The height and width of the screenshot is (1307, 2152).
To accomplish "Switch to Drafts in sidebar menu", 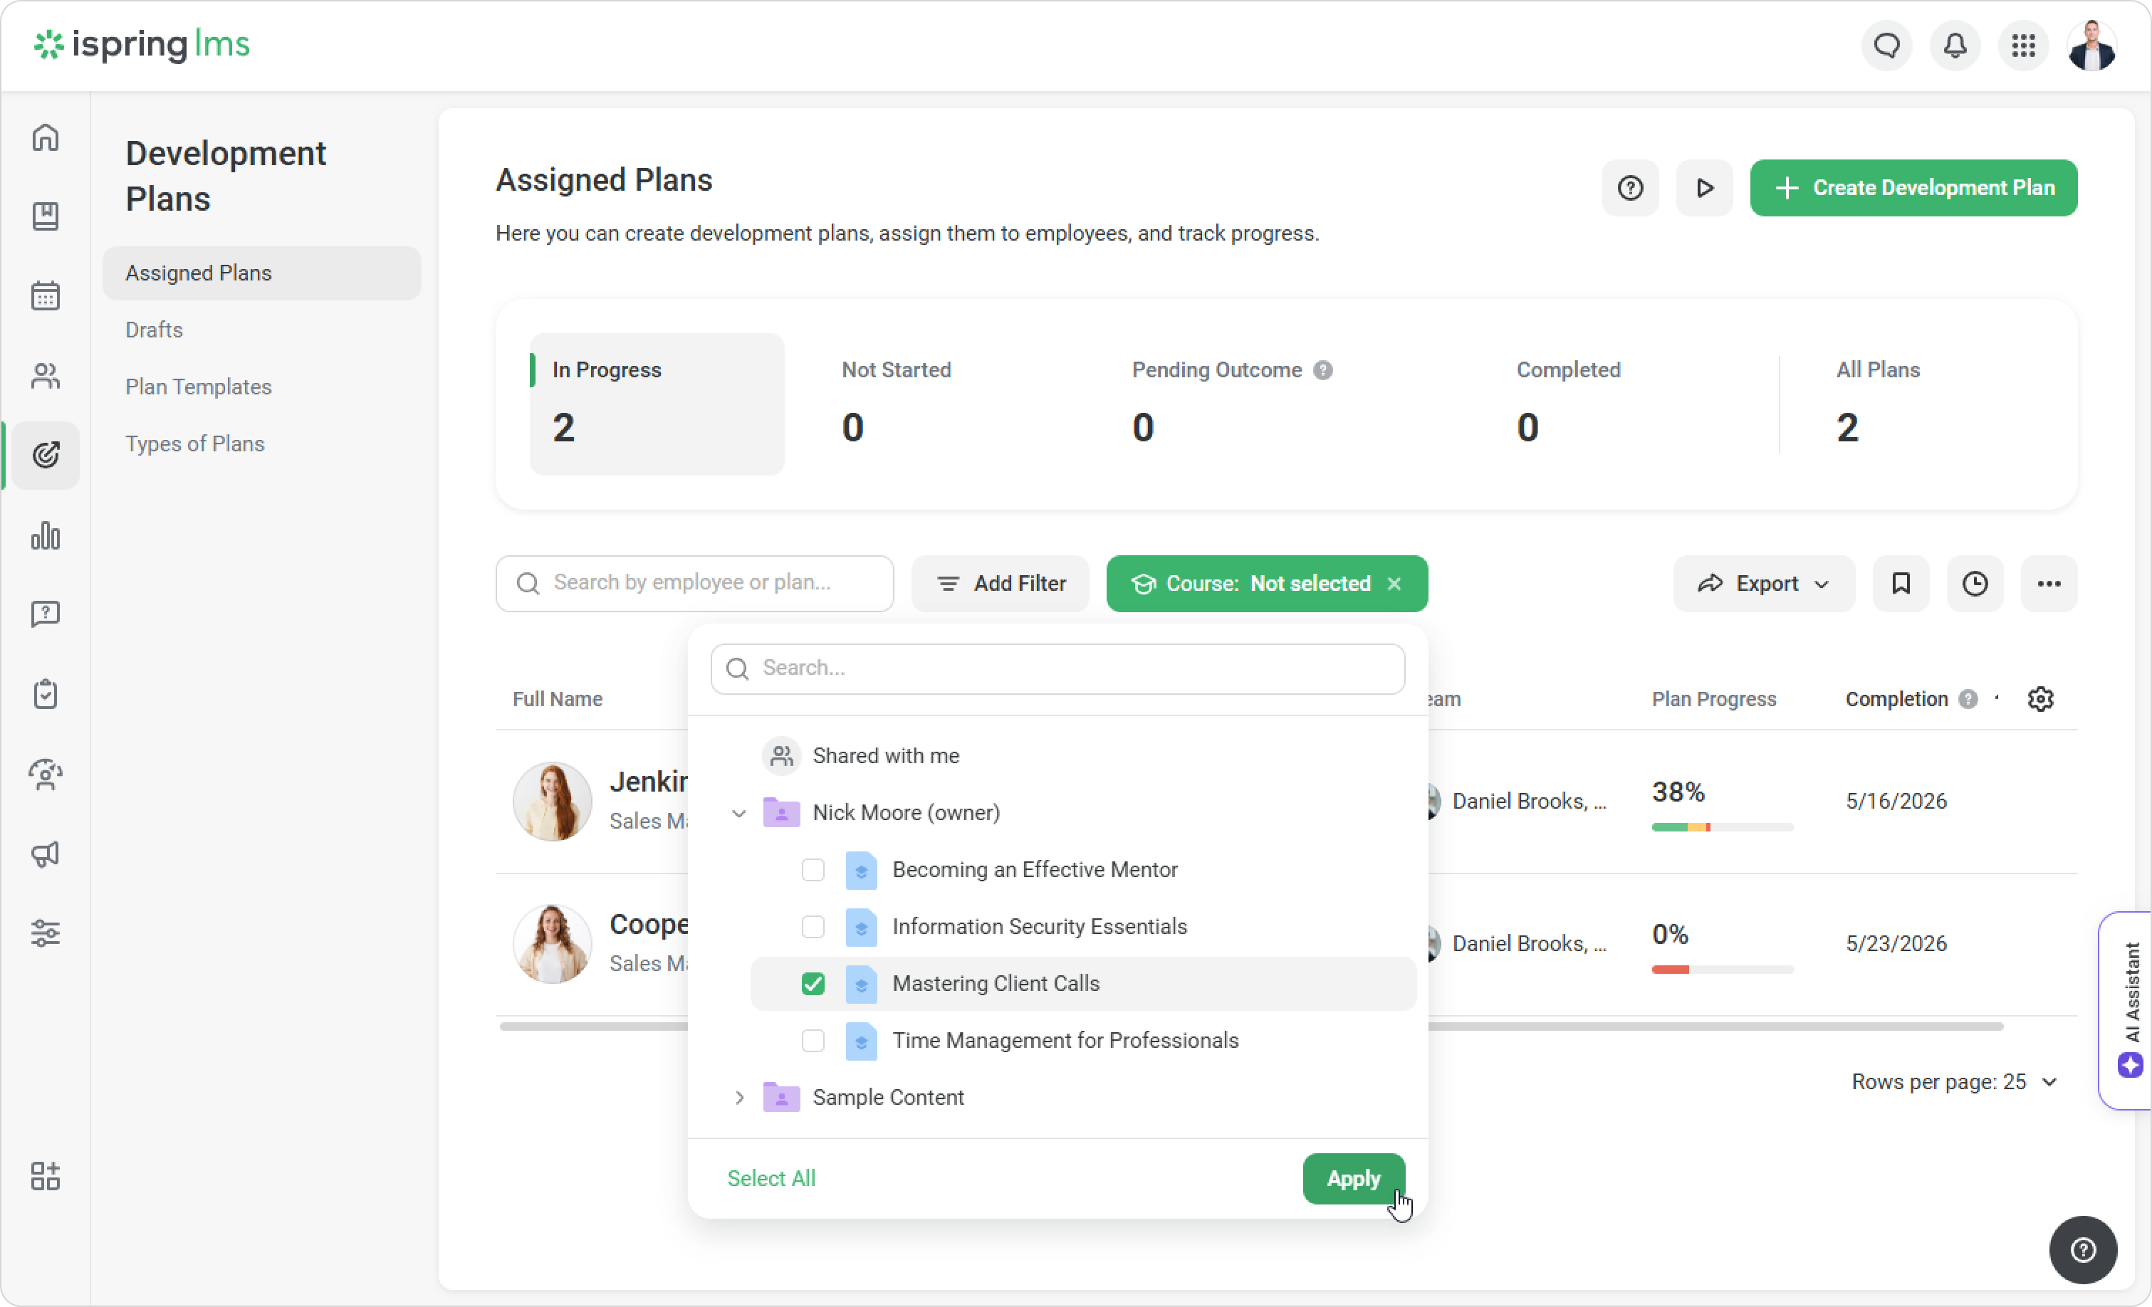I will pos(154,330).
